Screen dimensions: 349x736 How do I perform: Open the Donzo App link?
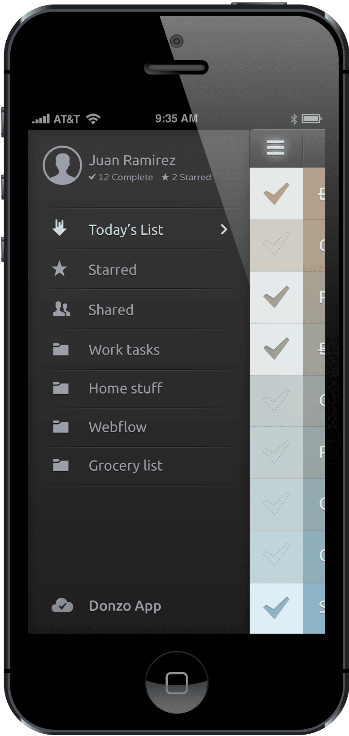pyautogui.click(x=125, y=606)
